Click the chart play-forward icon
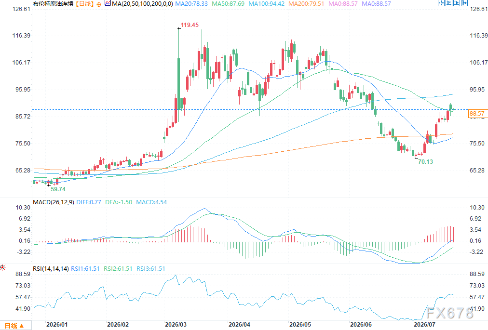 pos(457,3)
